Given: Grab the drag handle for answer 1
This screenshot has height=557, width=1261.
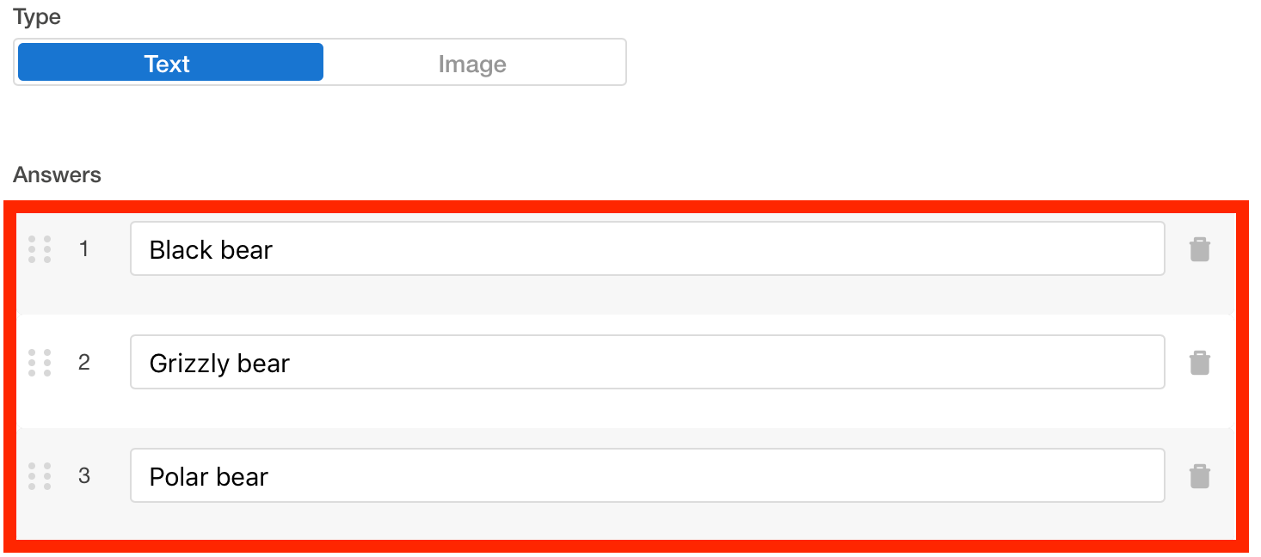Looking at the screenshot, I should (x=40, y=249).
